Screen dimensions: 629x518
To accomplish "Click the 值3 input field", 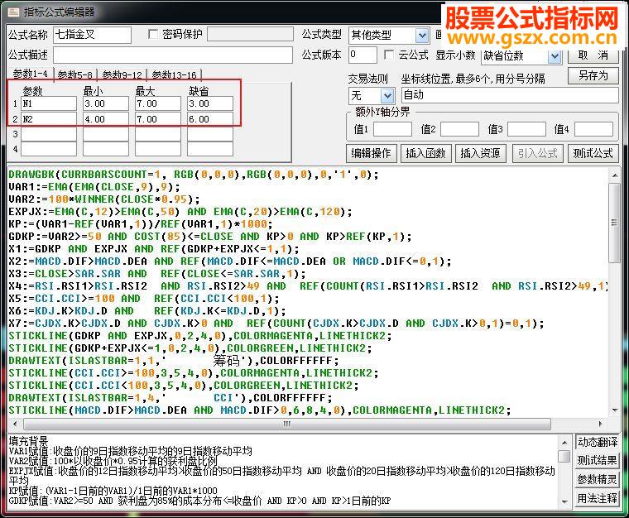I will tap(526, 129).
